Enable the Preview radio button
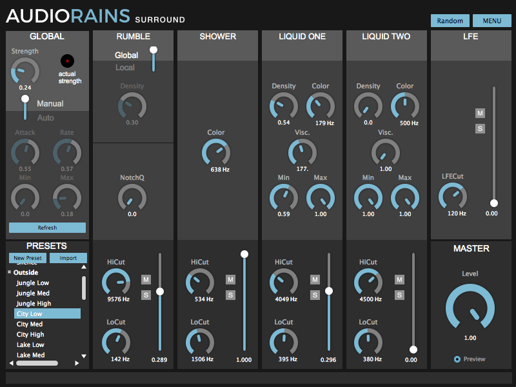This screenshot has width=516, height=387. pyautogui.click(x=457, y=359)
